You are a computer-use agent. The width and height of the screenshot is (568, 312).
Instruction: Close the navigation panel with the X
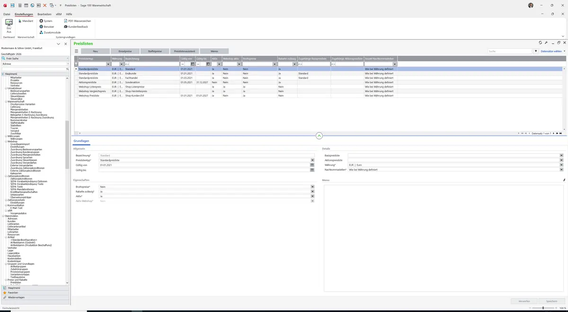65,44
